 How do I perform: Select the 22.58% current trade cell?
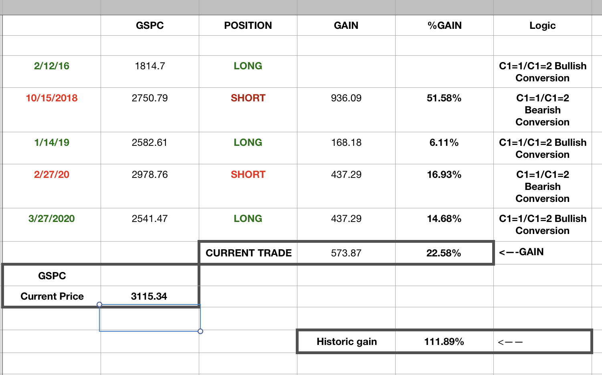click(x=444, y=253)
